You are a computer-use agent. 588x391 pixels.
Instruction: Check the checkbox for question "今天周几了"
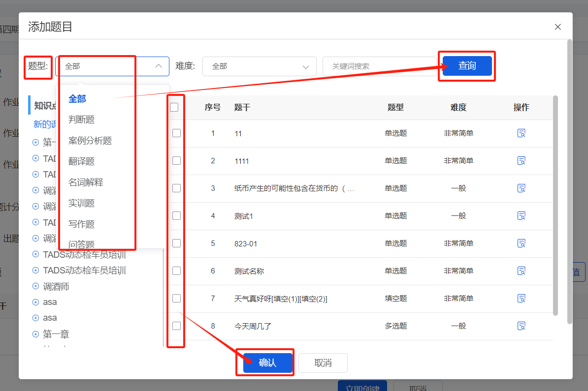click(x=175, y=325)
